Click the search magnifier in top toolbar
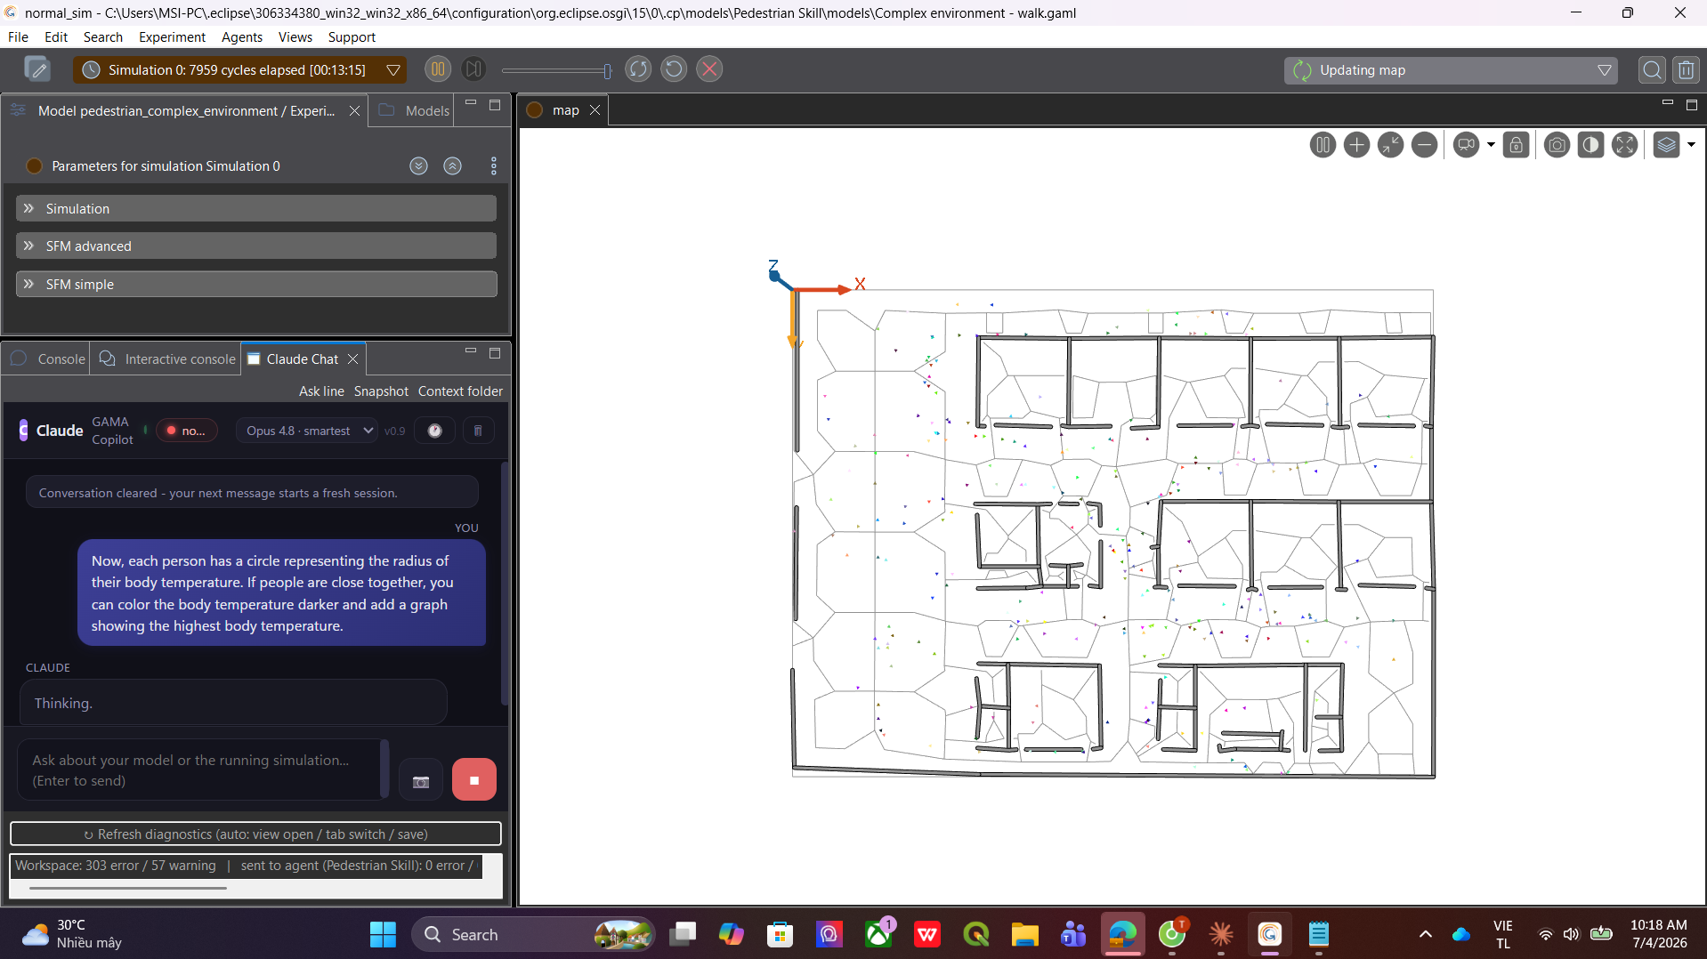 click(x=1652, y=70)
